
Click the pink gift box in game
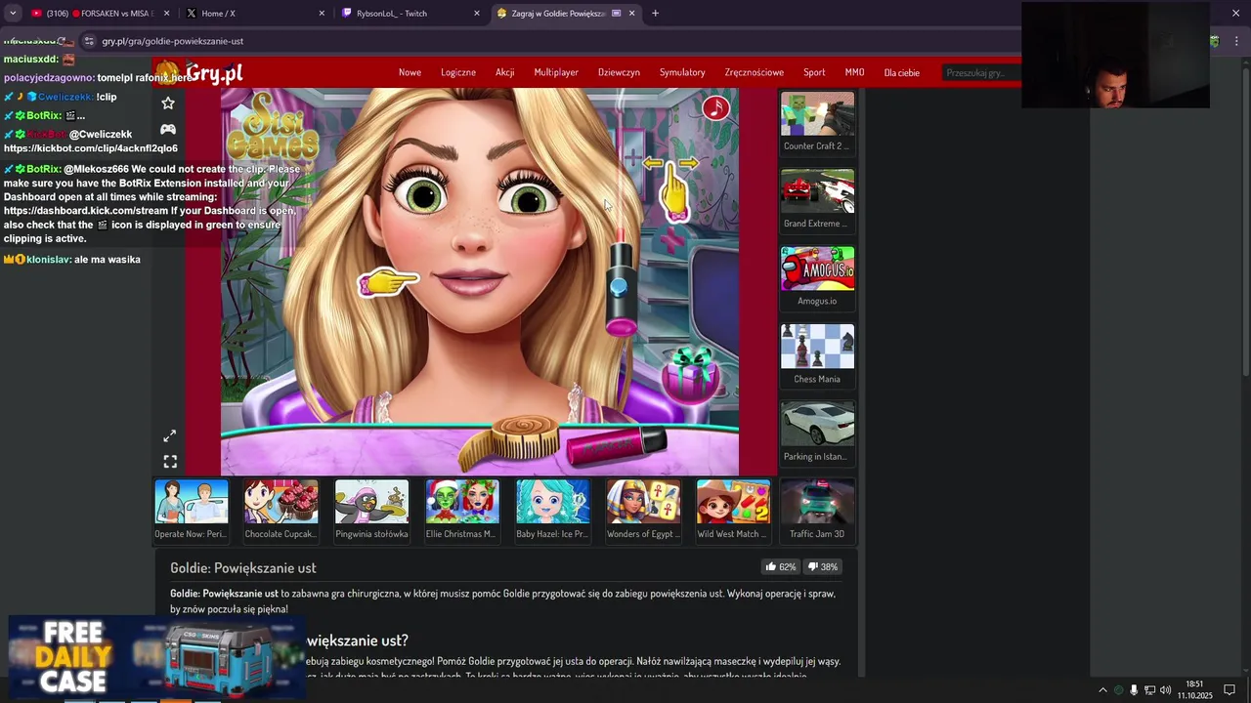tap(692, 375)
